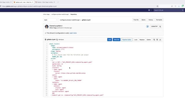Open the browser shield extension icon
Viewport: 185px width, 104px height.
point(175,6)
